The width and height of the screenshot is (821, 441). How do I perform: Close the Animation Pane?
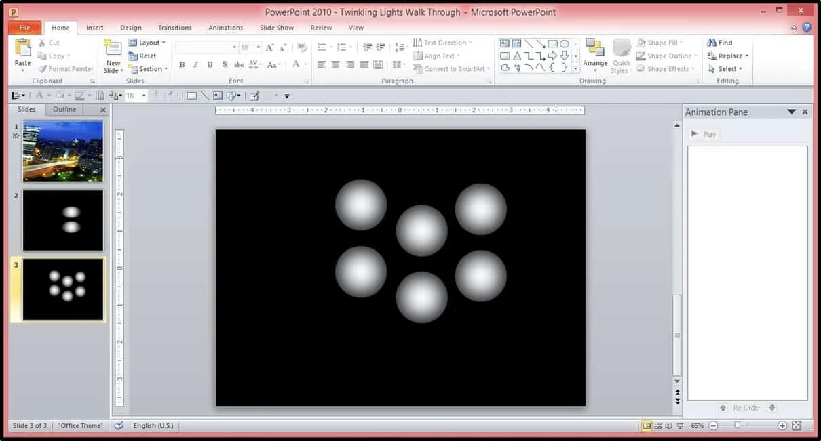pyautogui.click(x=805, y=112)
